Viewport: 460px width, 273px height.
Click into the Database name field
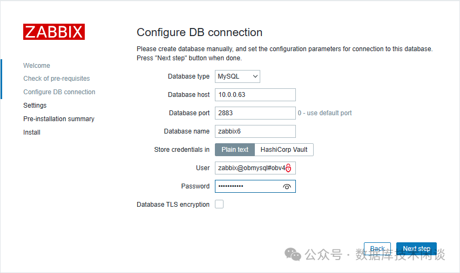click(255, 131)
